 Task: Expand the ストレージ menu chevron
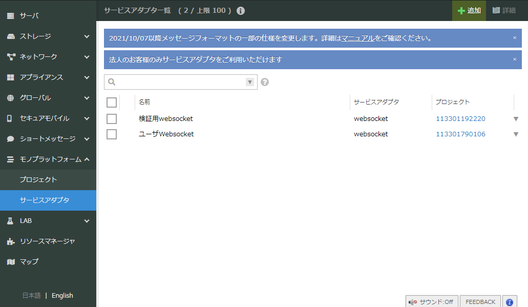click(87, 36)
